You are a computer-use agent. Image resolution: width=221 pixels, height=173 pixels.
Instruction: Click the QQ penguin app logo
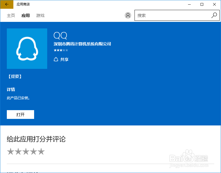coord(27,49)
